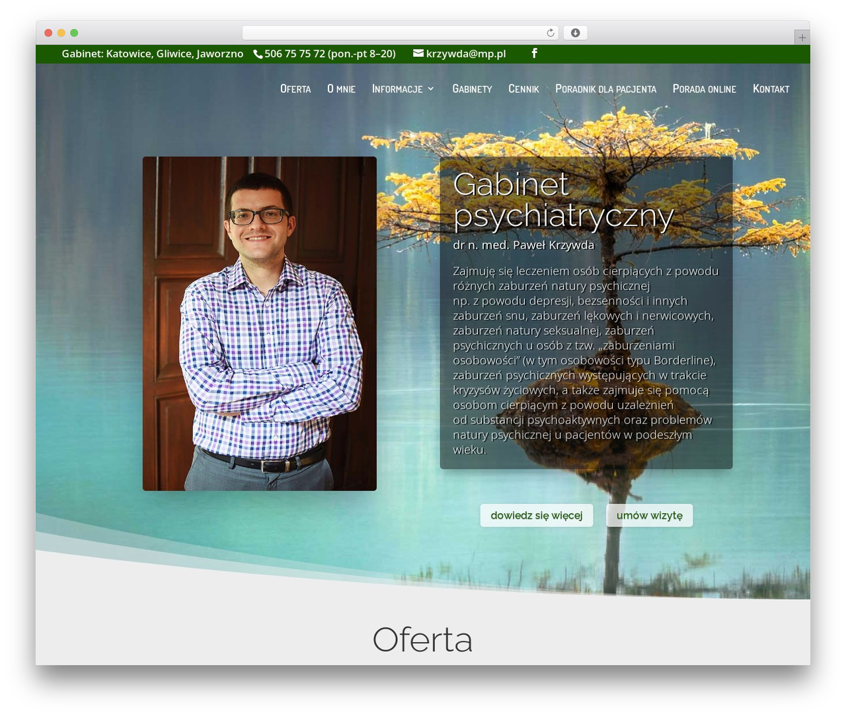Select Porada online menu item
The image size is (846, 716).
pos(704,89)
